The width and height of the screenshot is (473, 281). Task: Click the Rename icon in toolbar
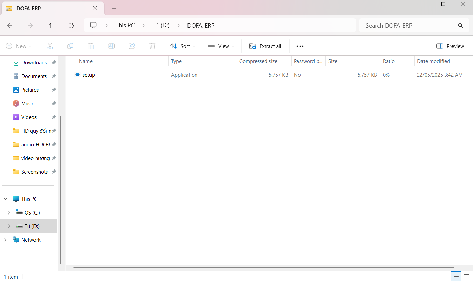coord(111,46)
